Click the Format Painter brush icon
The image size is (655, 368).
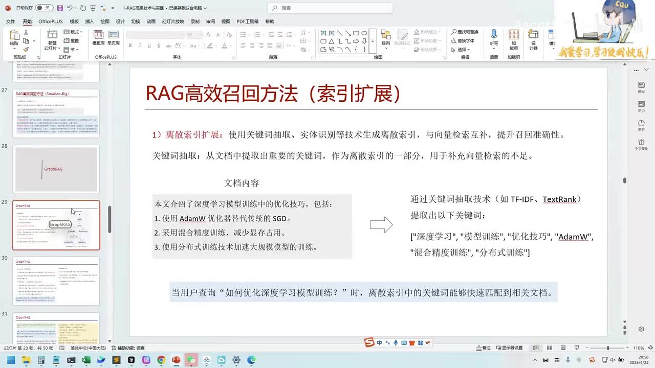coord(26,50)
